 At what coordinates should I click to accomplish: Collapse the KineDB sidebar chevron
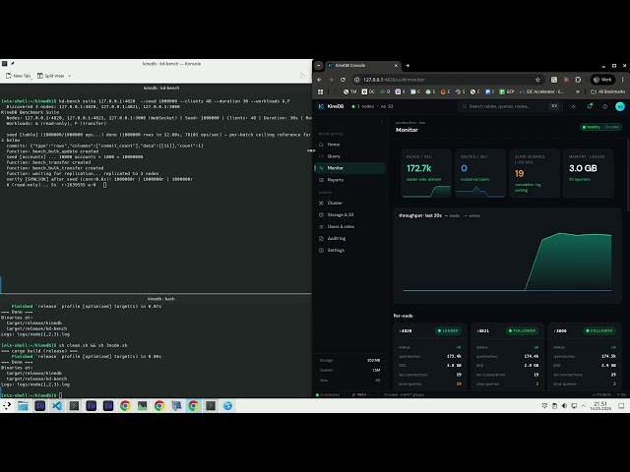click(381, 122)
